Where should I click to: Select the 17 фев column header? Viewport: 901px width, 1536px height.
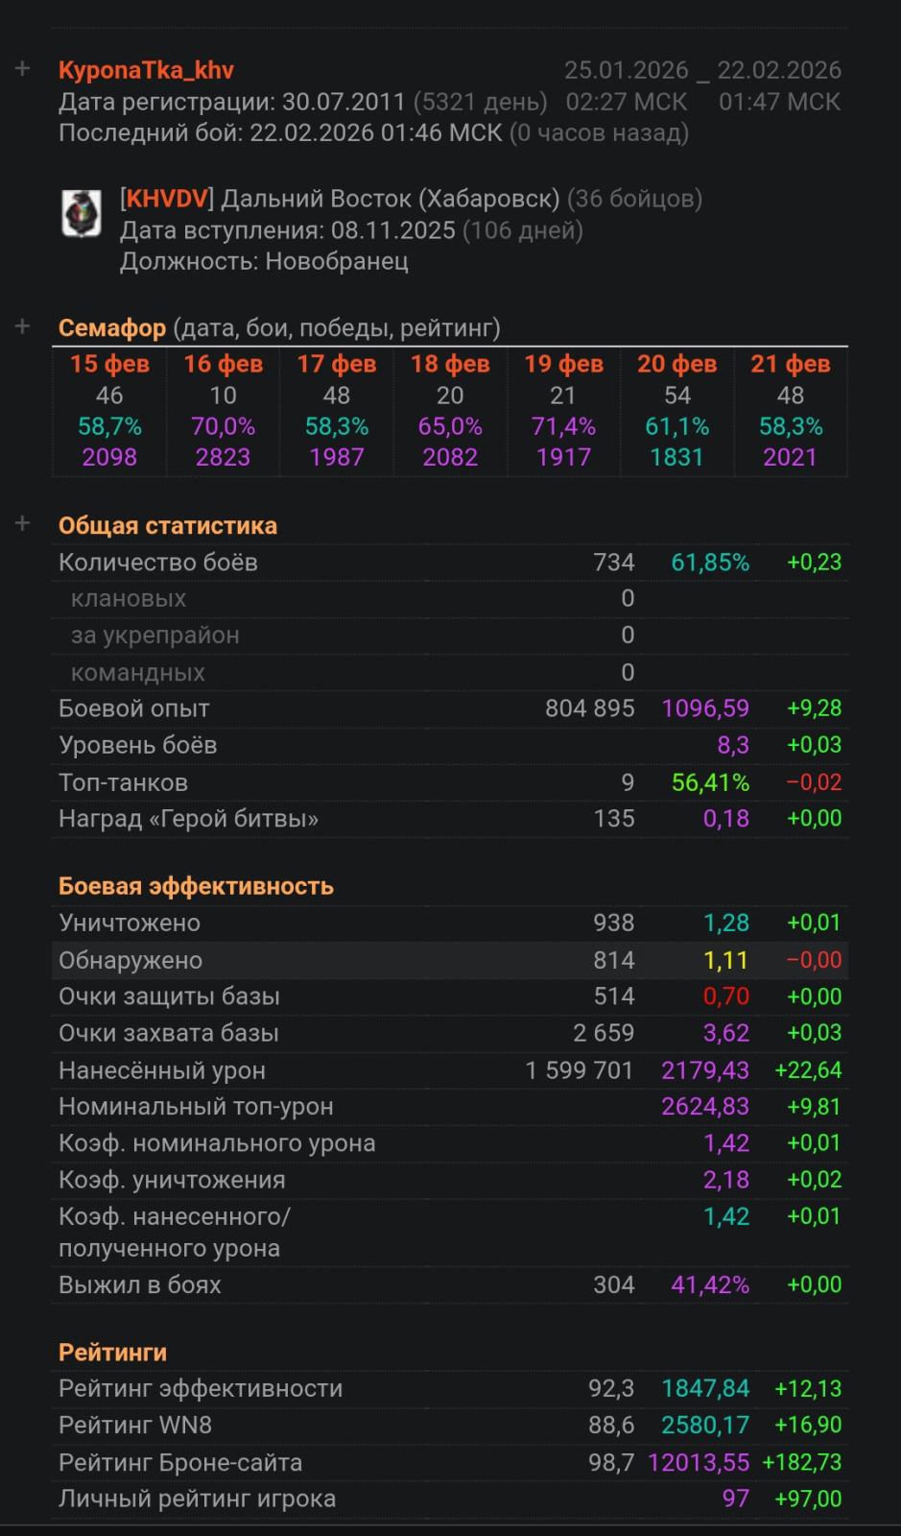(x=337, y=364)
